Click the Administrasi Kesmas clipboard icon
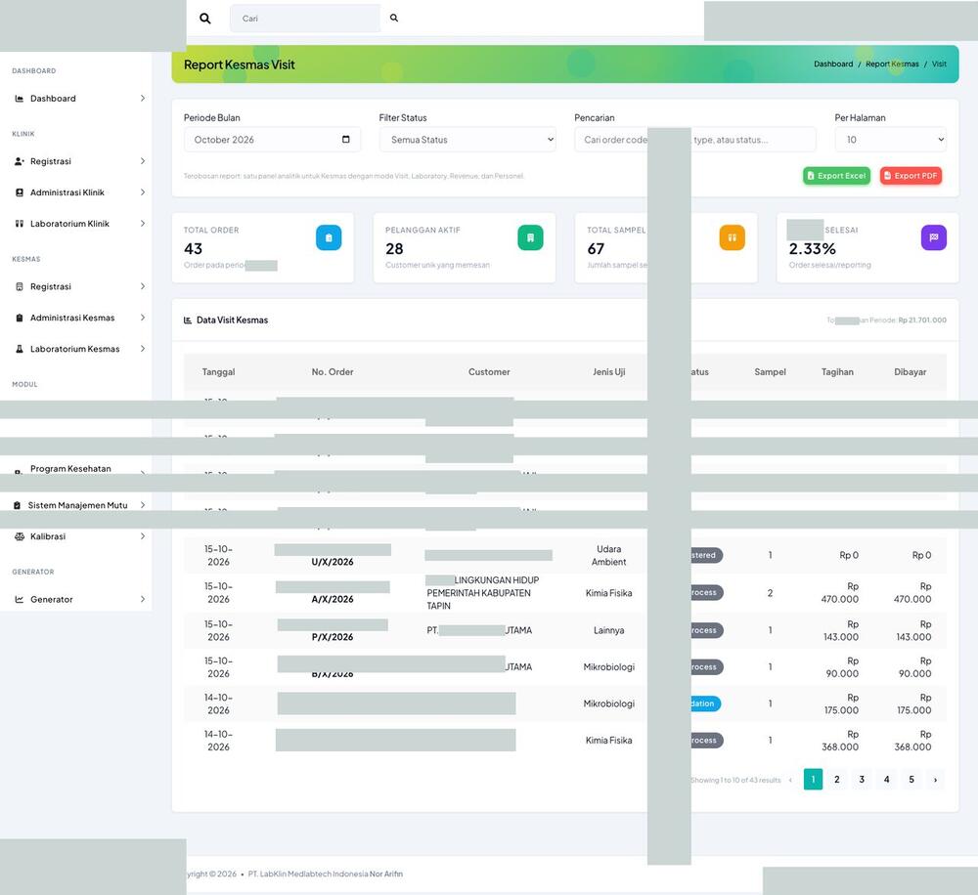Viewport: 978px width, 895px height. (20, 318)
